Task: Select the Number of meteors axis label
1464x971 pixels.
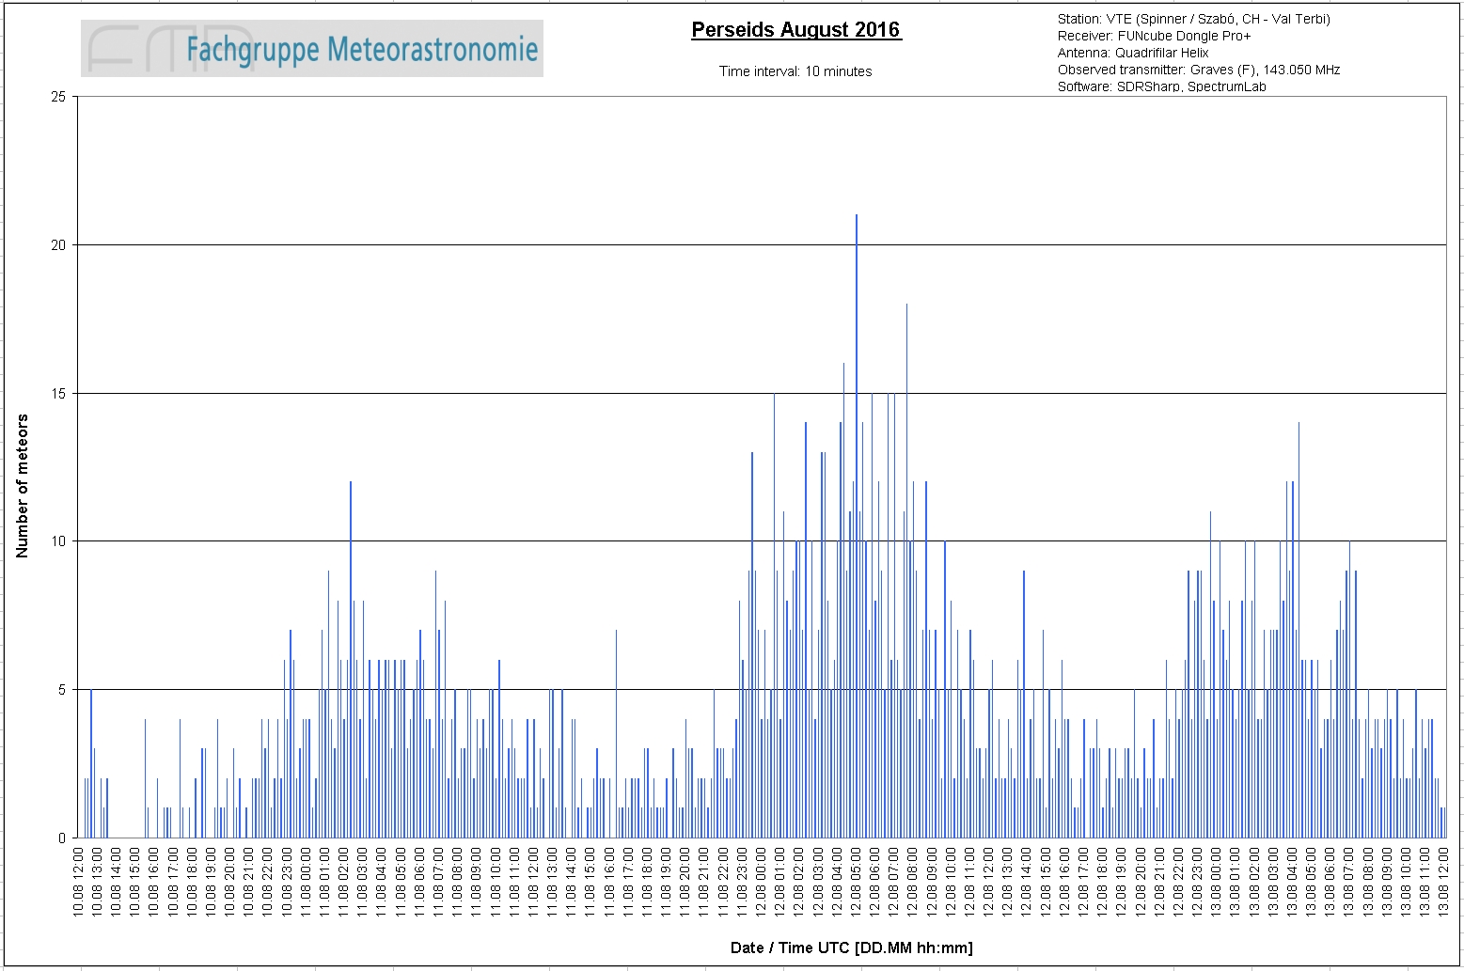Action: pyautogui.click(x=23, y=486)
